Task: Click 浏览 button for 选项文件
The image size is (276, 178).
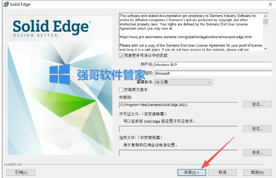Action: (257, 153)
